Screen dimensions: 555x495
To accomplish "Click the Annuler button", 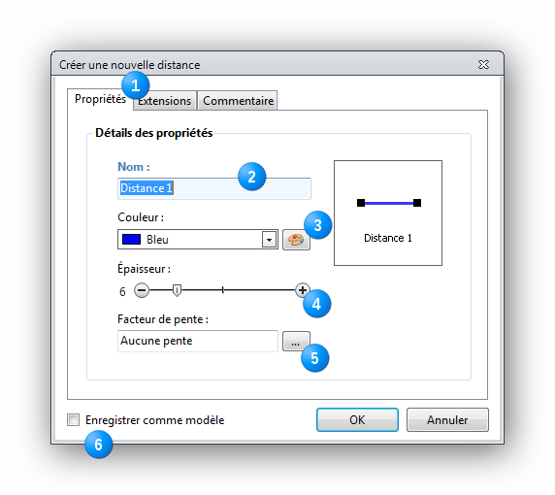I will (x=447, y=420).
